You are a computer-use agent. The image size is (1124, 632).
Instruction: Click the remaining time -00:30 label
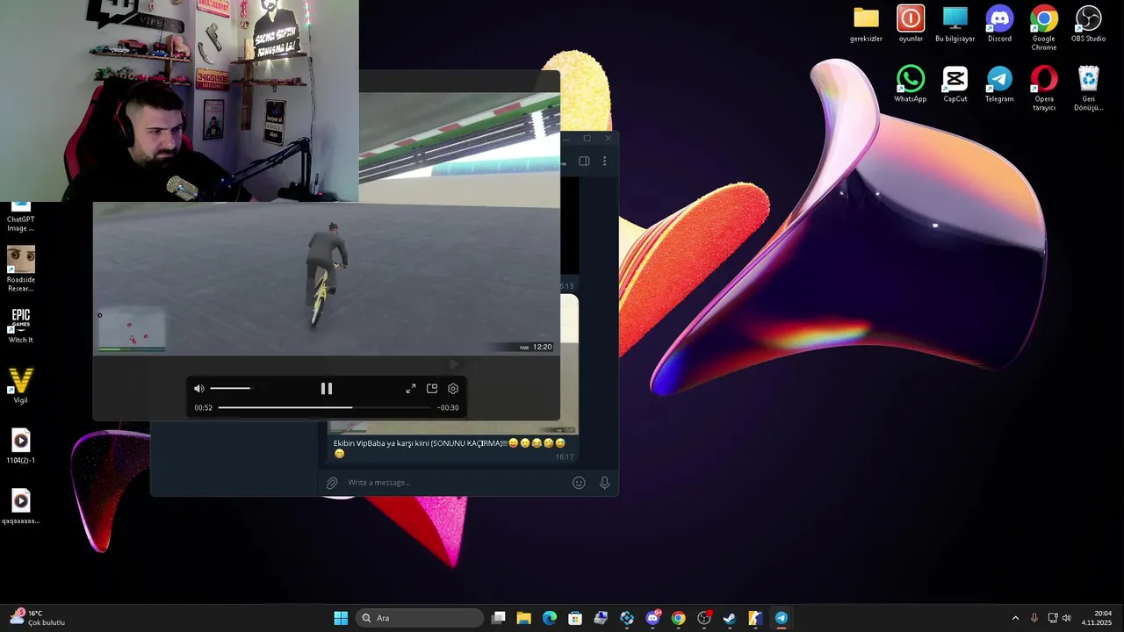[448, 407]
